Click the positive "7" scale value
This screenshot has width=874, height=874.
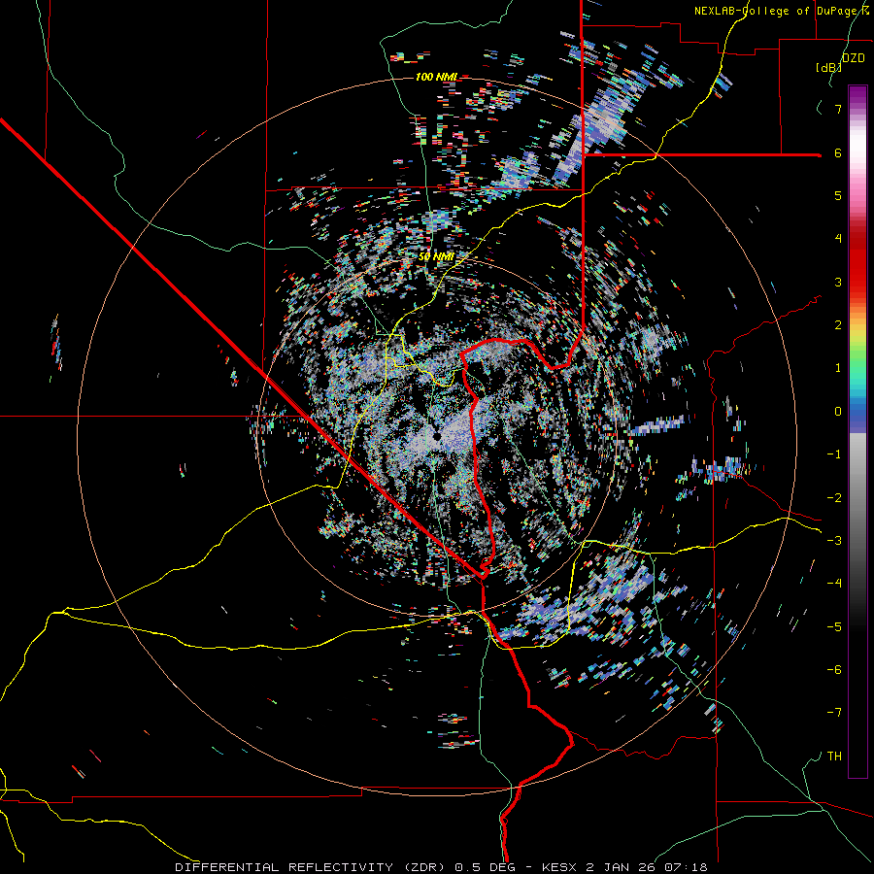838,109
